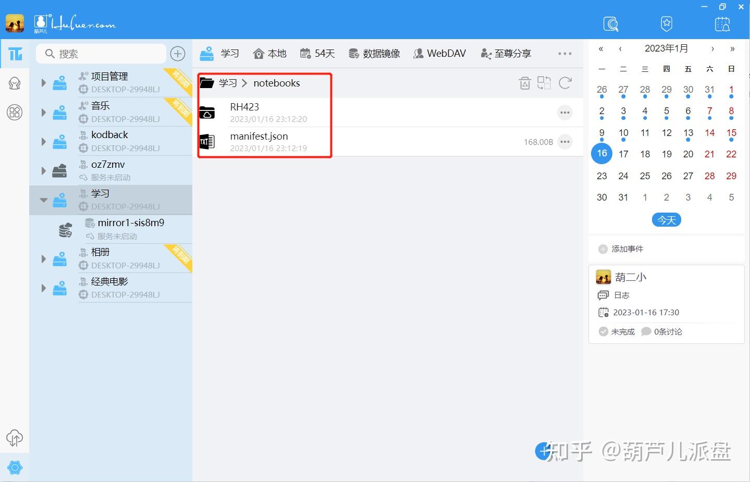The height and width of the screenshot is (482, 750).
Task: Open the WebDAV section
Action: click(x=439, y=53)
